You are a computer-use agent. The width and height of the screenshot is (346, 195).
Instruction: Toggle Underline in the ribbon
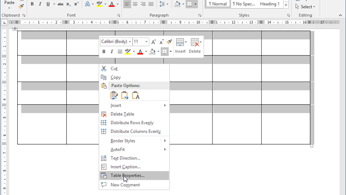tap(48, 4)
